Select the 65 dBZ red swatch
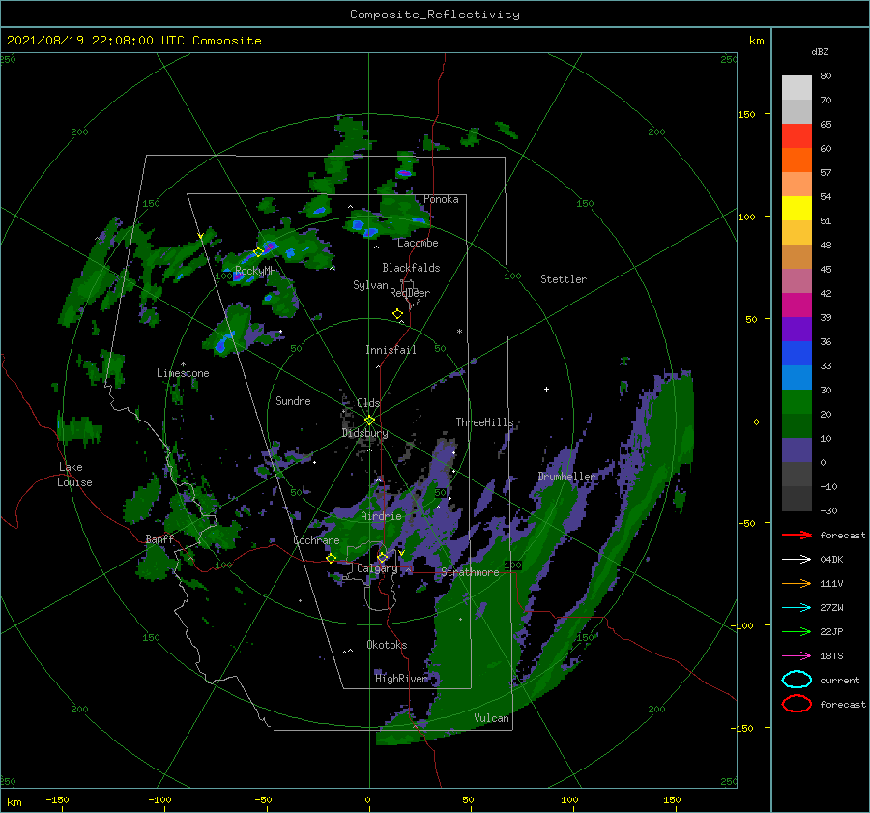 tap(797, 136)
